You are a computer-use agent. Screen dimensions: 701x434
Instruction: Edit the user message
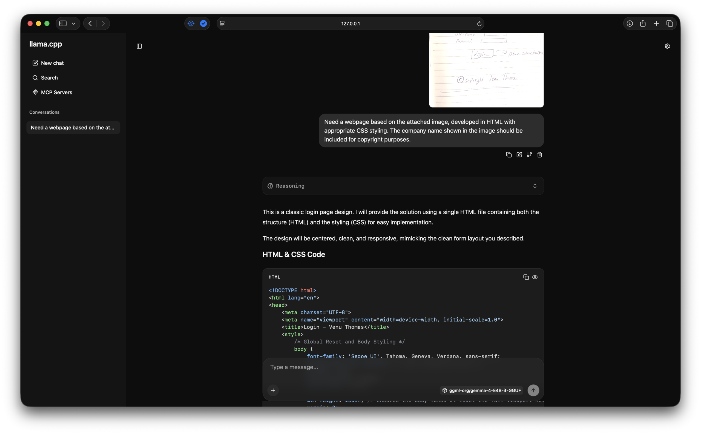[519, 155]
